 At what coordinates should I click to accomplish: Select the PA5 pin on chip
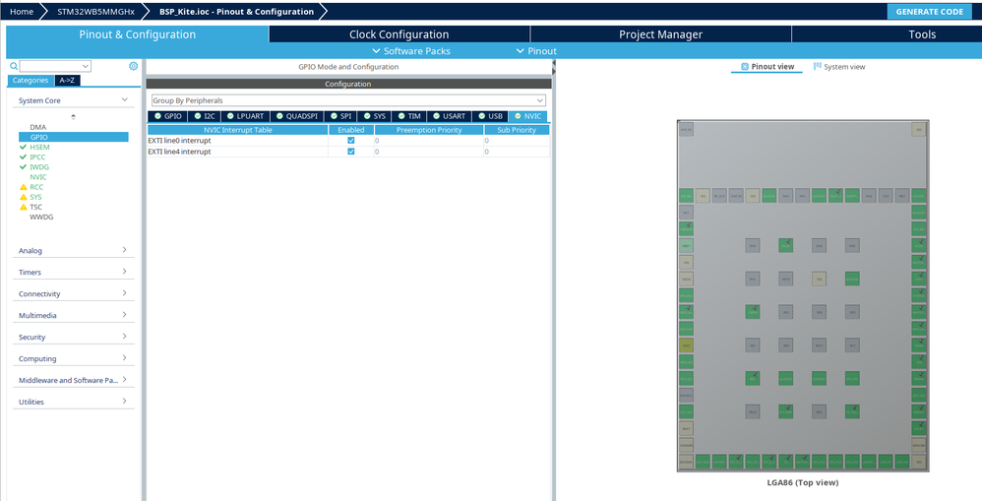click(802, 196)
